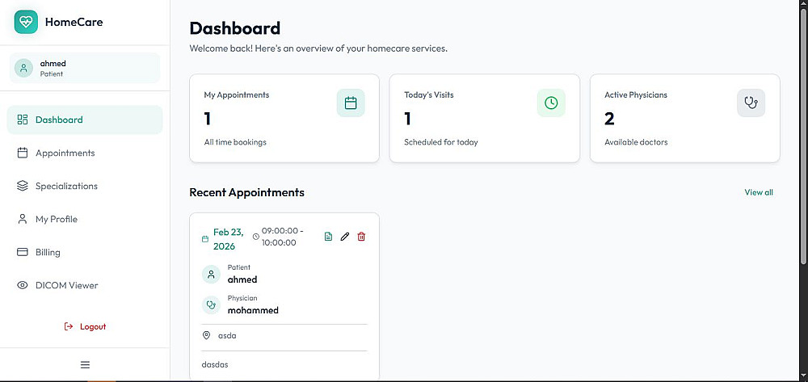This screenshot has height=382, width=808.
Task: Click the View all link
Action: click(x=759, y=192)
